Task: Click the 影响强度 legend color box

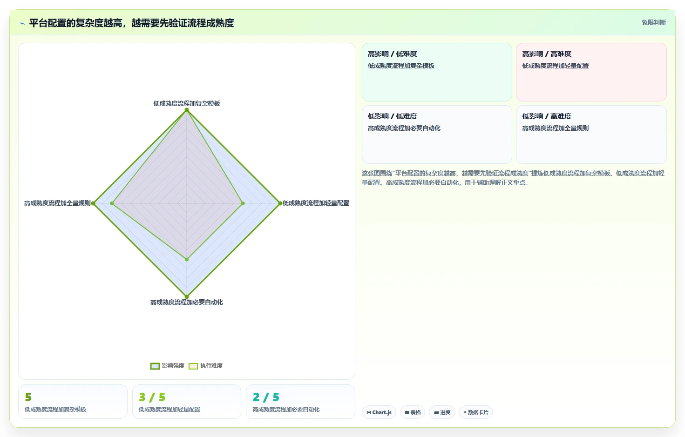Action: 155,366
